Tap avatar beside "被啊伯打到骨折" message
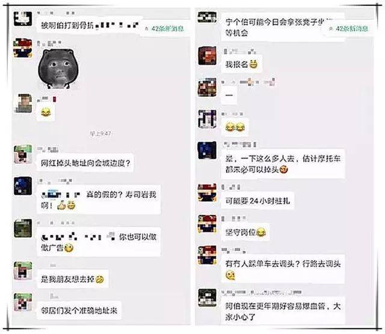The height and width of the screenshot is (334, 385). click(23, 19)
